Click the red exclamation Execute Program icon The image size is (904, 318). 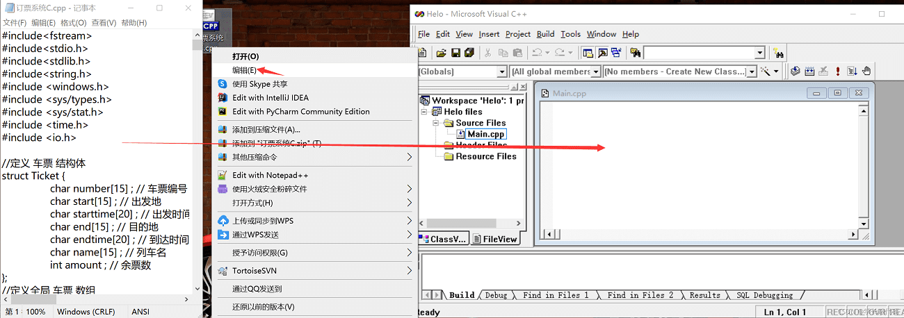pos(838,72)
